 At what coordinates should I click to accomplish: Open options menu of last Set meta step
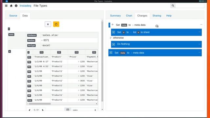pyautogui.click(x=199, y=52)
